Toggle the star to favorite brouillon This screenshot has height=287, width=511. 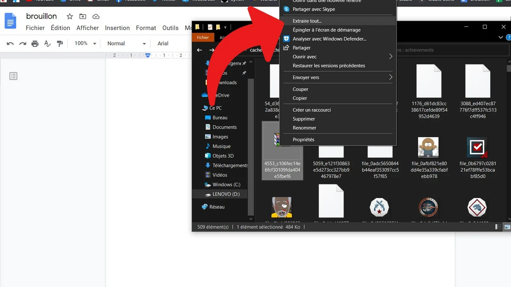point(69,16)
